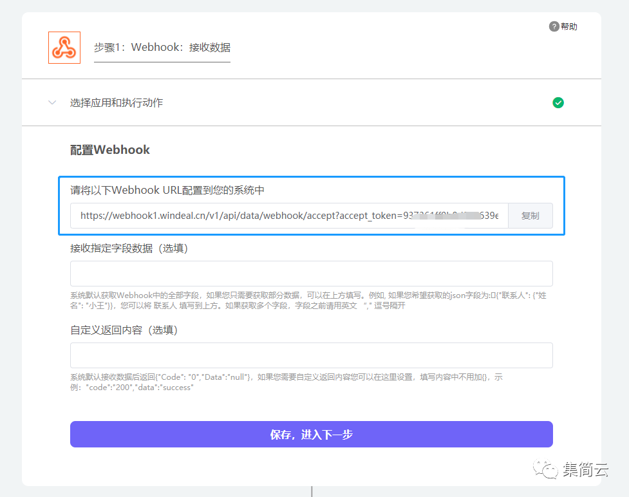Click the orange Webhook app icon
The height and width of the screenshot is (497, 629).
point(64,48)
